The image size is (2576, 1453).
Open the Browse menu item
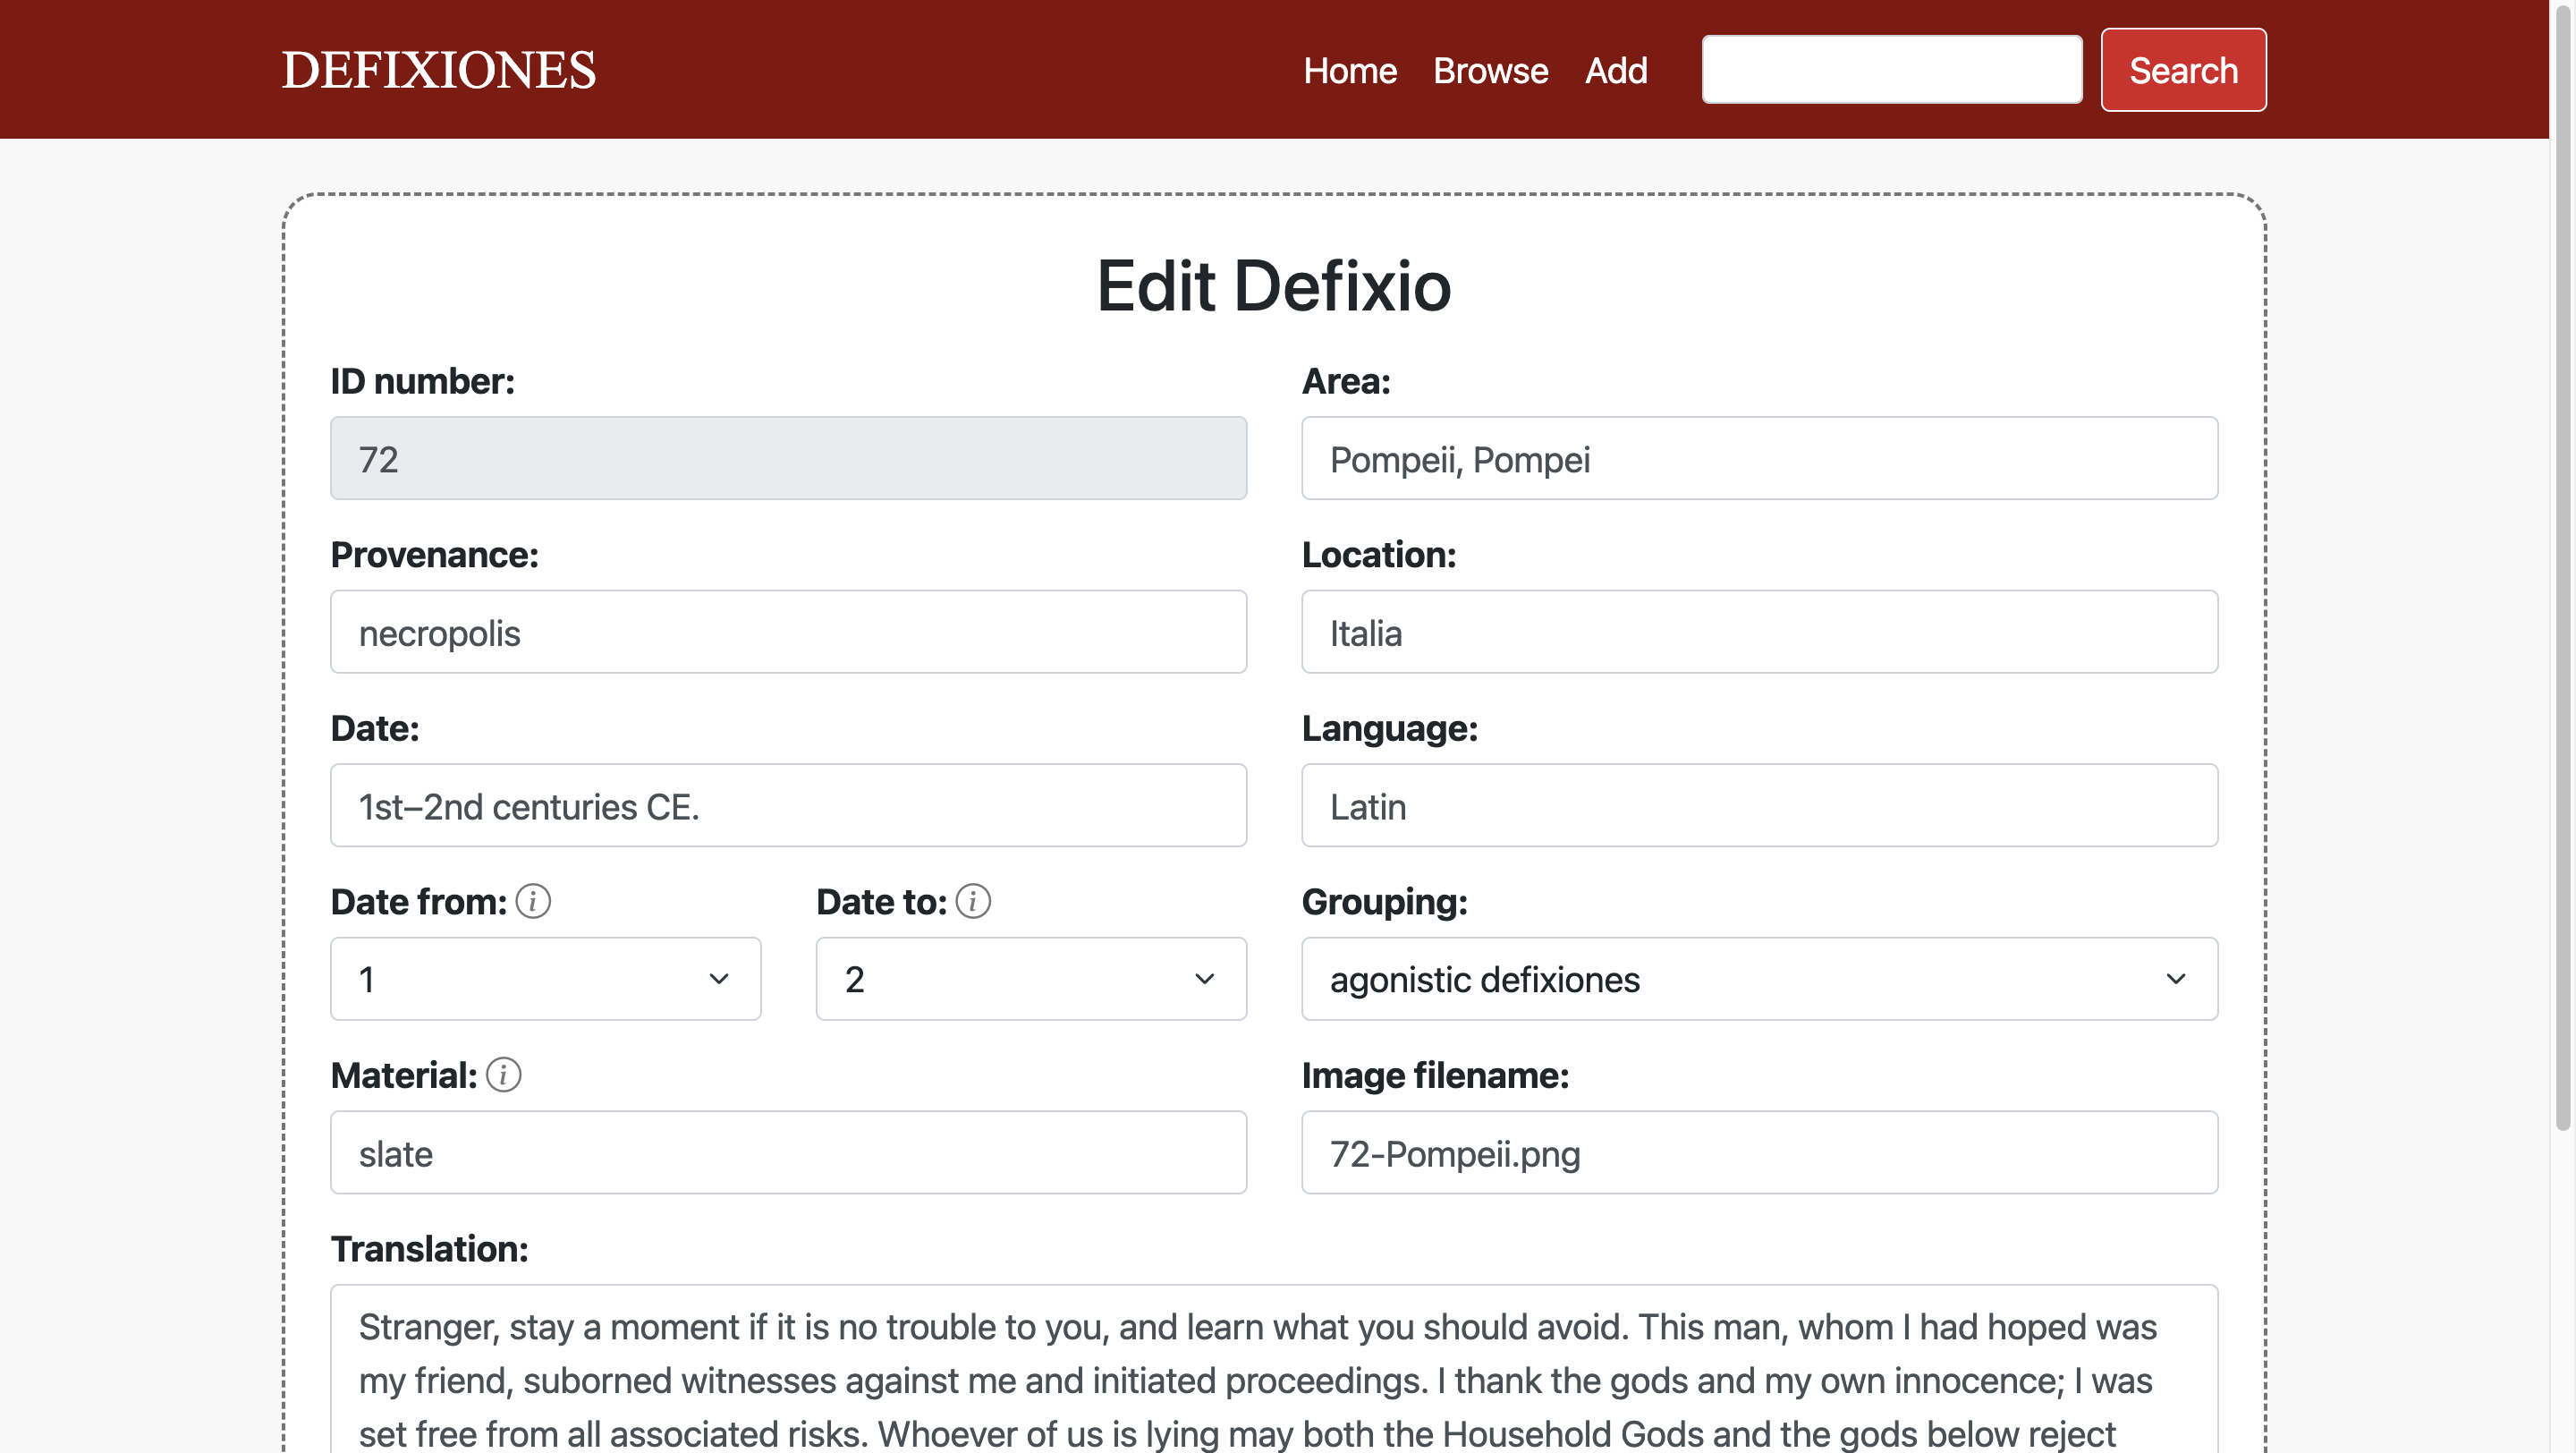1490,71
